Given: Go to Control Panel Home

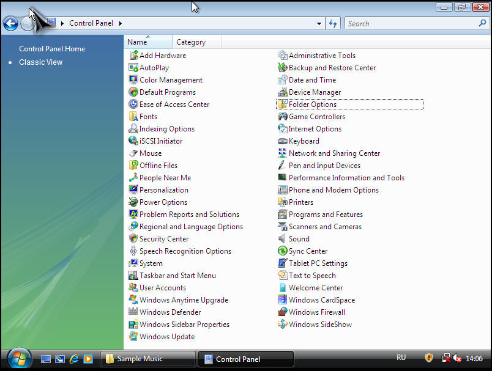Looking at the screenshot, I should 52,49.
